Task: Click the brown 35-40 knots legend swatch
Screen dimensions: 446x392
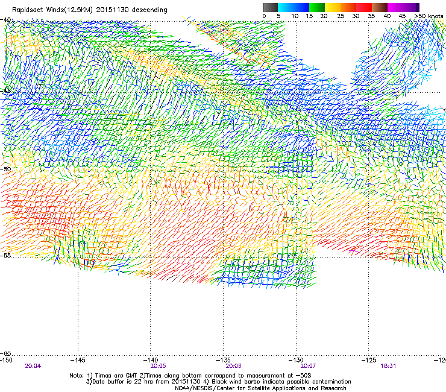Action: point(380,7)
